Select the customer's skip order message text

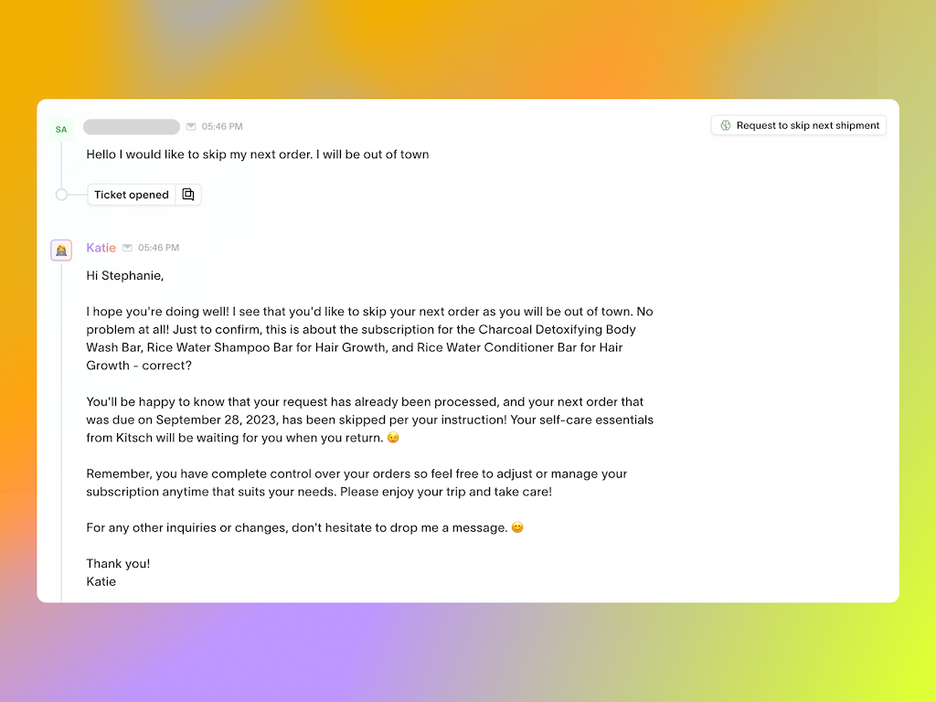257,154
